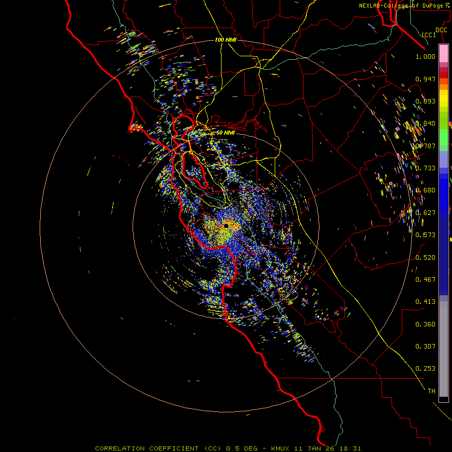Select the 0.360 legend value
452x452 pixels.
425,324
